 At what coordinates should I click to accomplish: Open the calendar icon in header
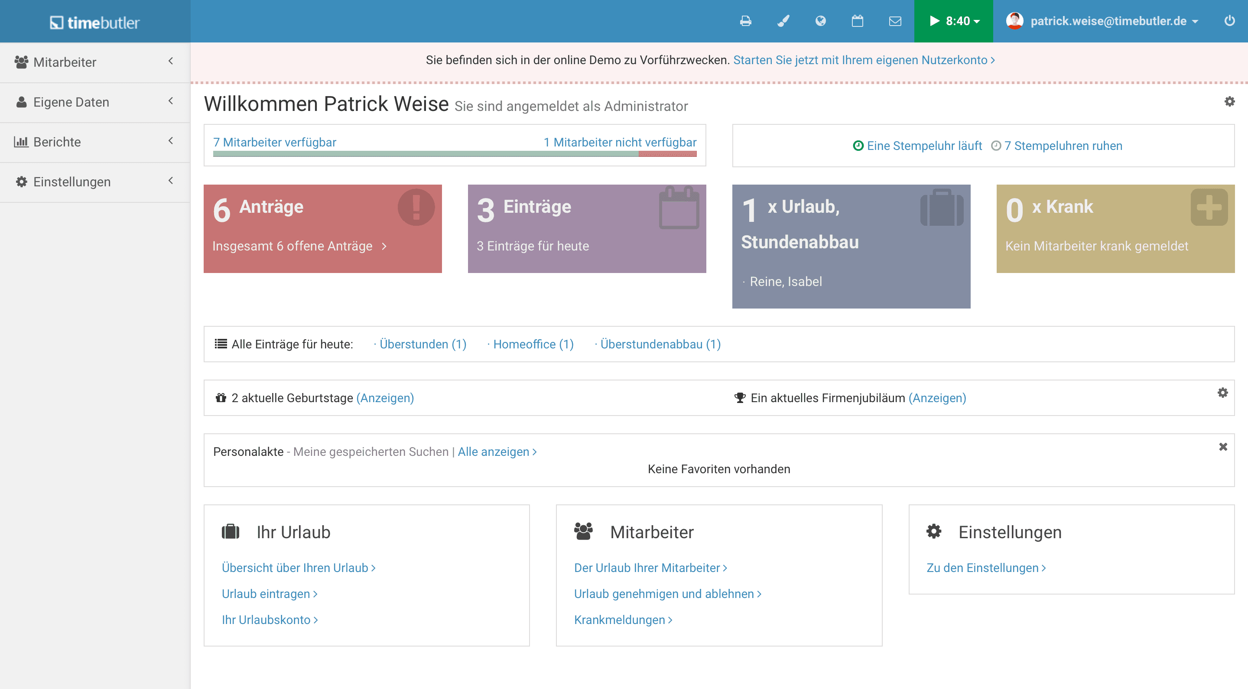click(857, 21)
